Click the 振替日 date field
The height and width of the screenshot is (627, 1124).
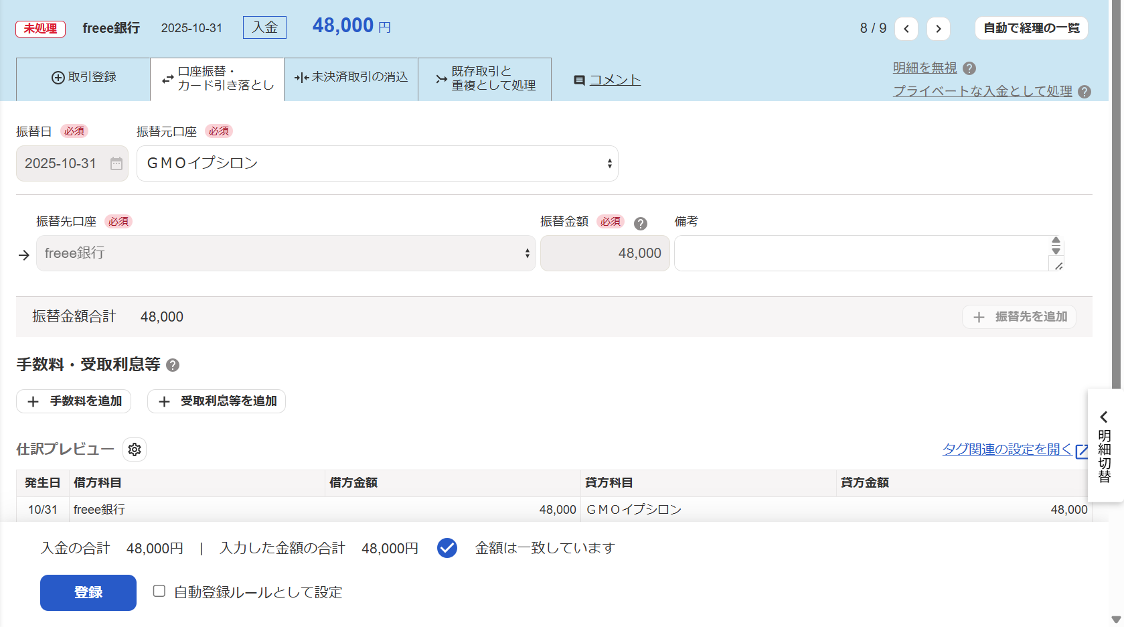[x=72, y=163]
